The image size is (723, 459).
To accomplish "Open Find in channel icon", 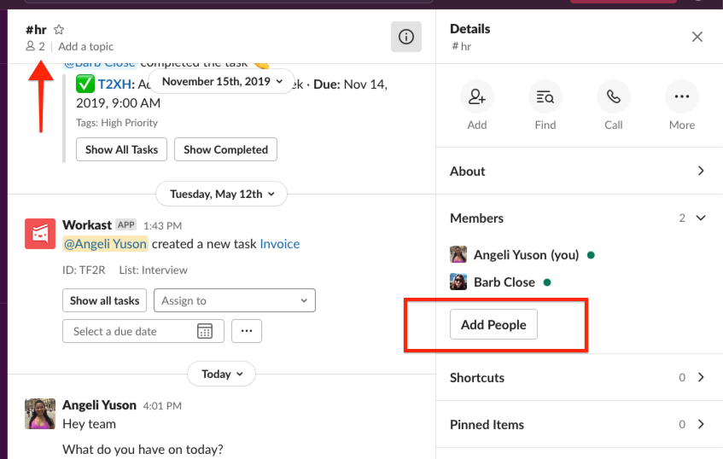I will click(545, 96).
